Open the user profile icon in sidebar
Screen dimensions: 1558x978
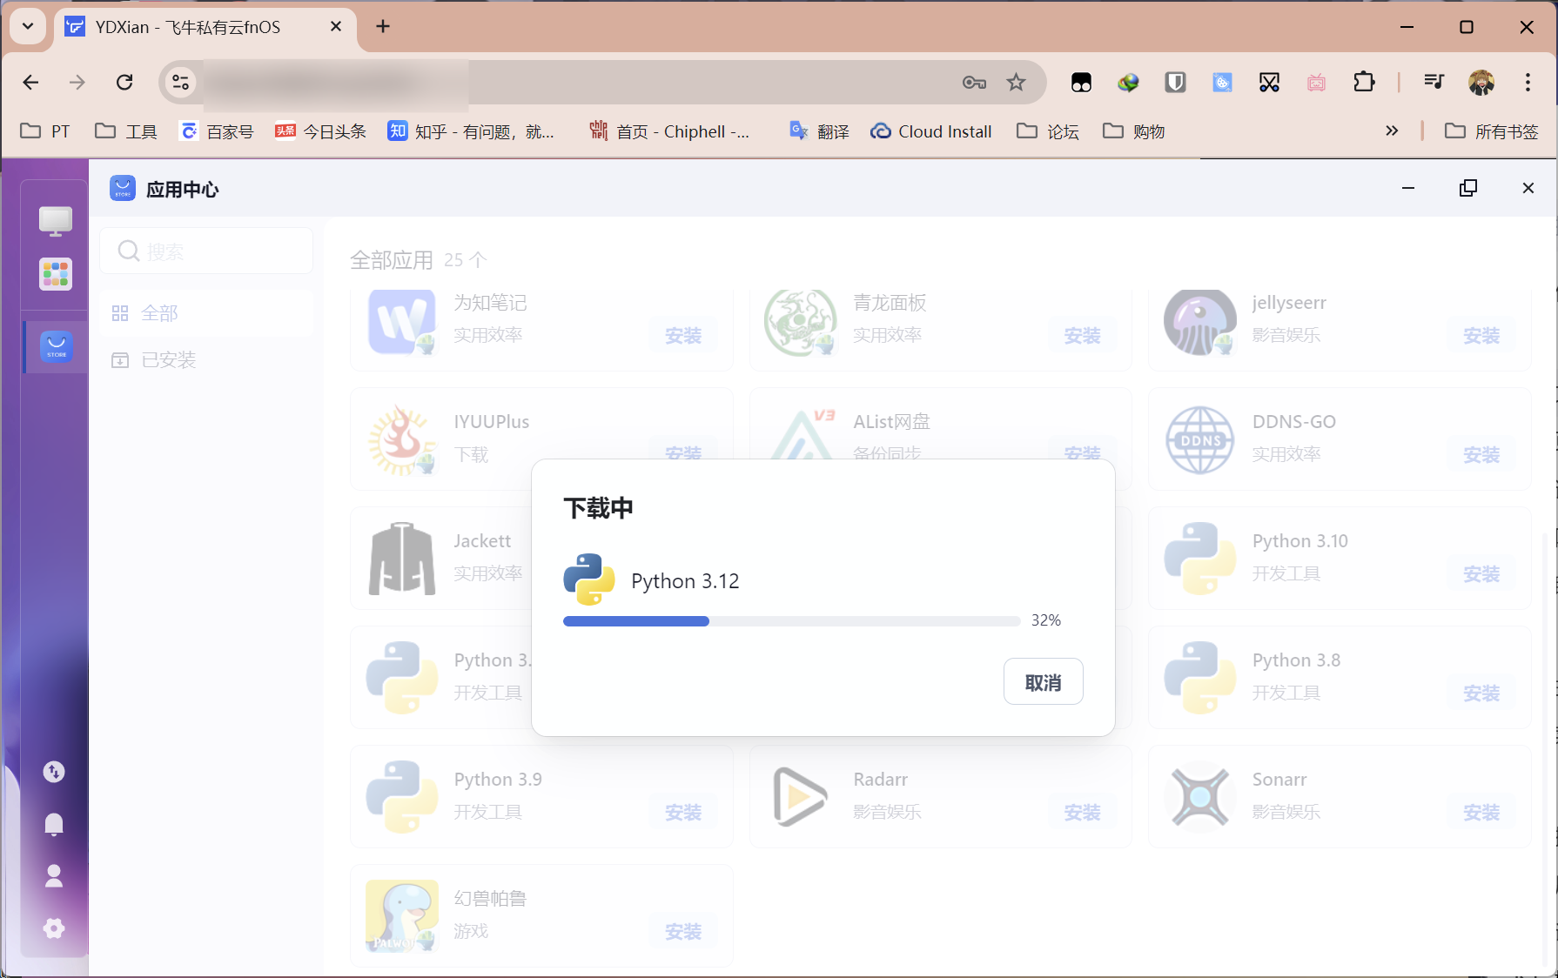click(54, 876)
